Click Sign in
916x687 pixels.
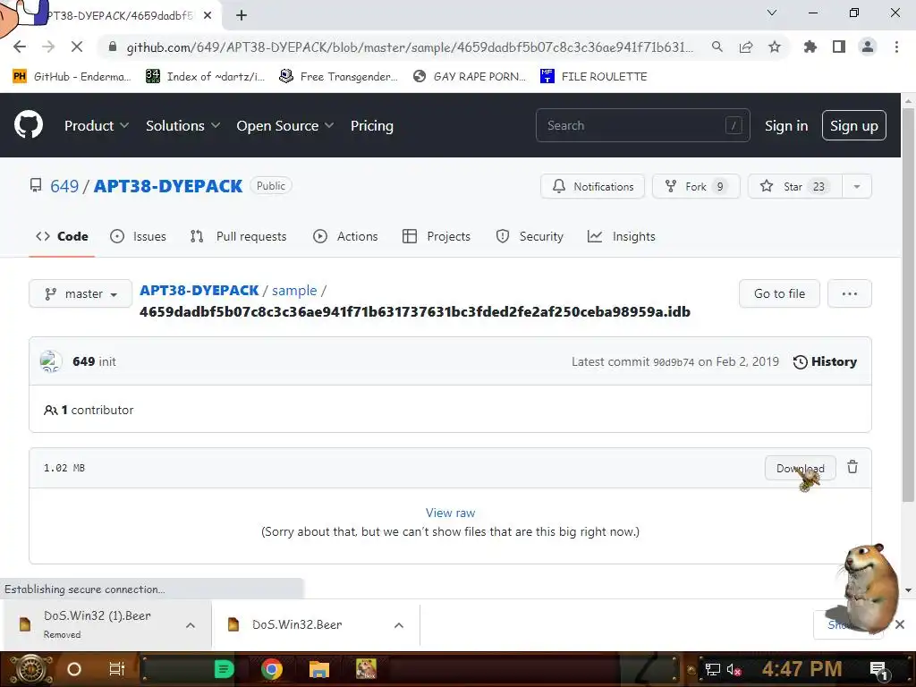(x=786, y=125)
